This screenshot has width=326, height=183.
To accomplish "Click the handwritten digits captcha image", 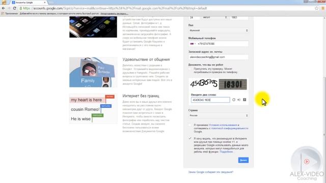I will pos(204,84).
